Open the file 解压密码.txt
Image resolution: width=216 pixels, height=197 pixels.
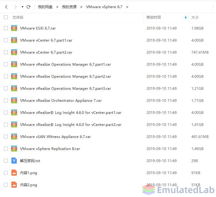(30, 161)
